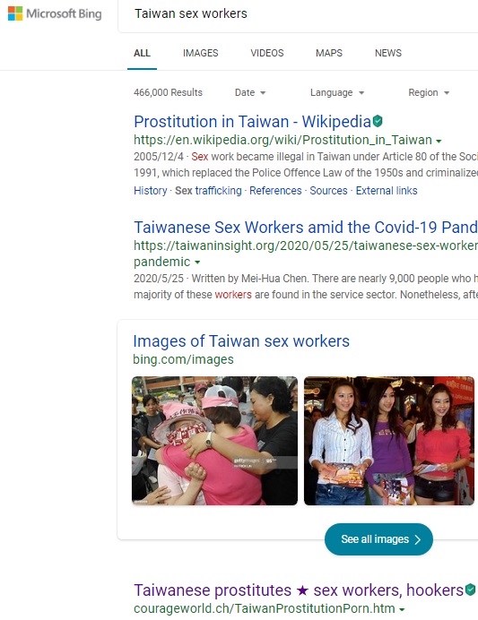Switch to the MAPS tab
478x620 pixels.
pyautogui.click(x=329, y=53)
